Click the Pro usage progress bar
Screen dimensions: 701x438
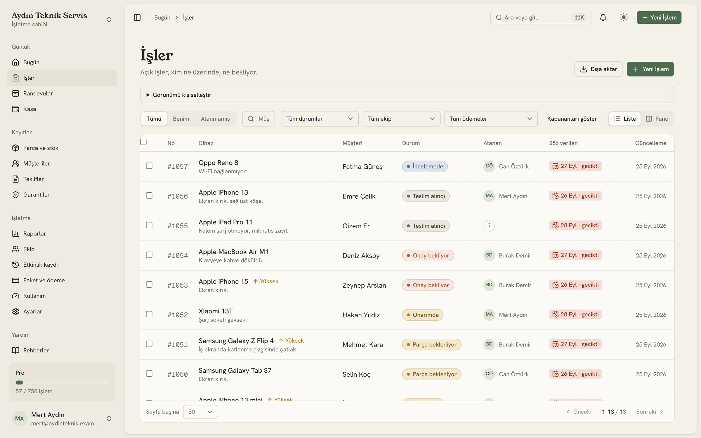pos(62,383)
